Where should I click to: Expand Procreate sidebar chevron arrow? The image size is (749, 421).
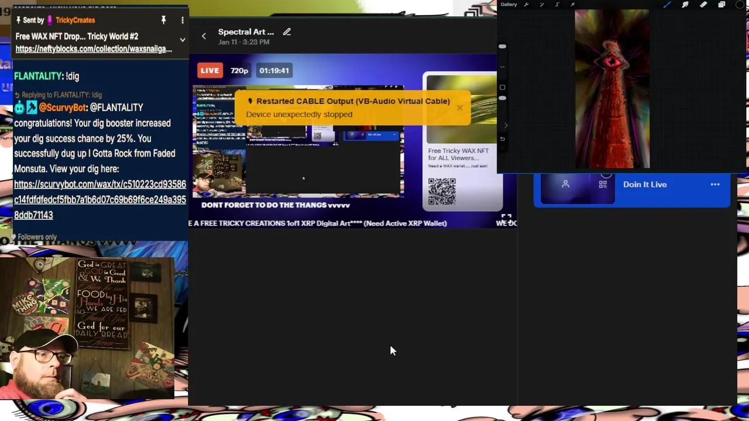[x=506, y=125]
